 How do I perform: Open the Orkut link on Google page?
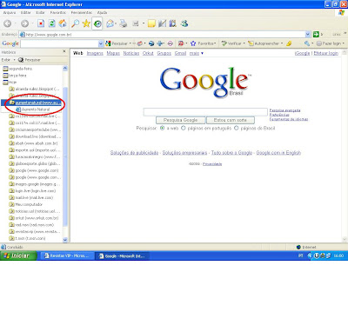tap(148, 53)
